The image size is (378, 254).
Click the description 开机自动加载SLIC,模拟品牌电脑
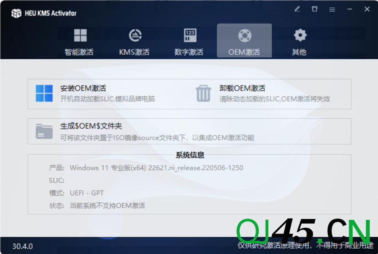point(108,99)
